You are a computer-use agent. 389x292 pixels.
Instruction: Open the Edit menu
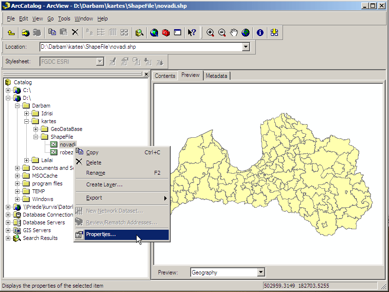click(23, 18)
